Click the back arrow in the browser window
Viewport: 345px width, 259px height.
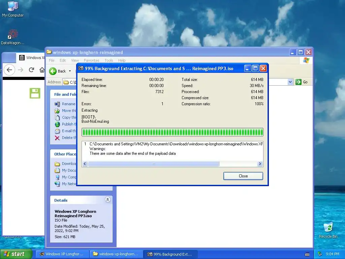coord(9,70)
